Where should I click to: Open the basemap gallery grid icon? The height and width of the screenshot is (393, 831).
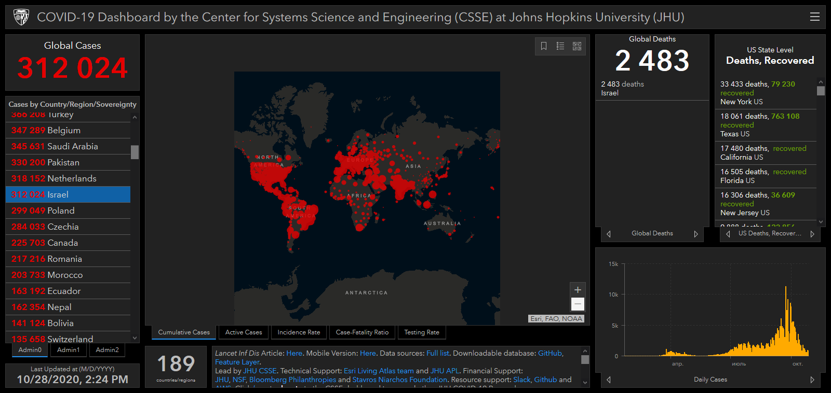pyautogui.click(x=577, y=46)
